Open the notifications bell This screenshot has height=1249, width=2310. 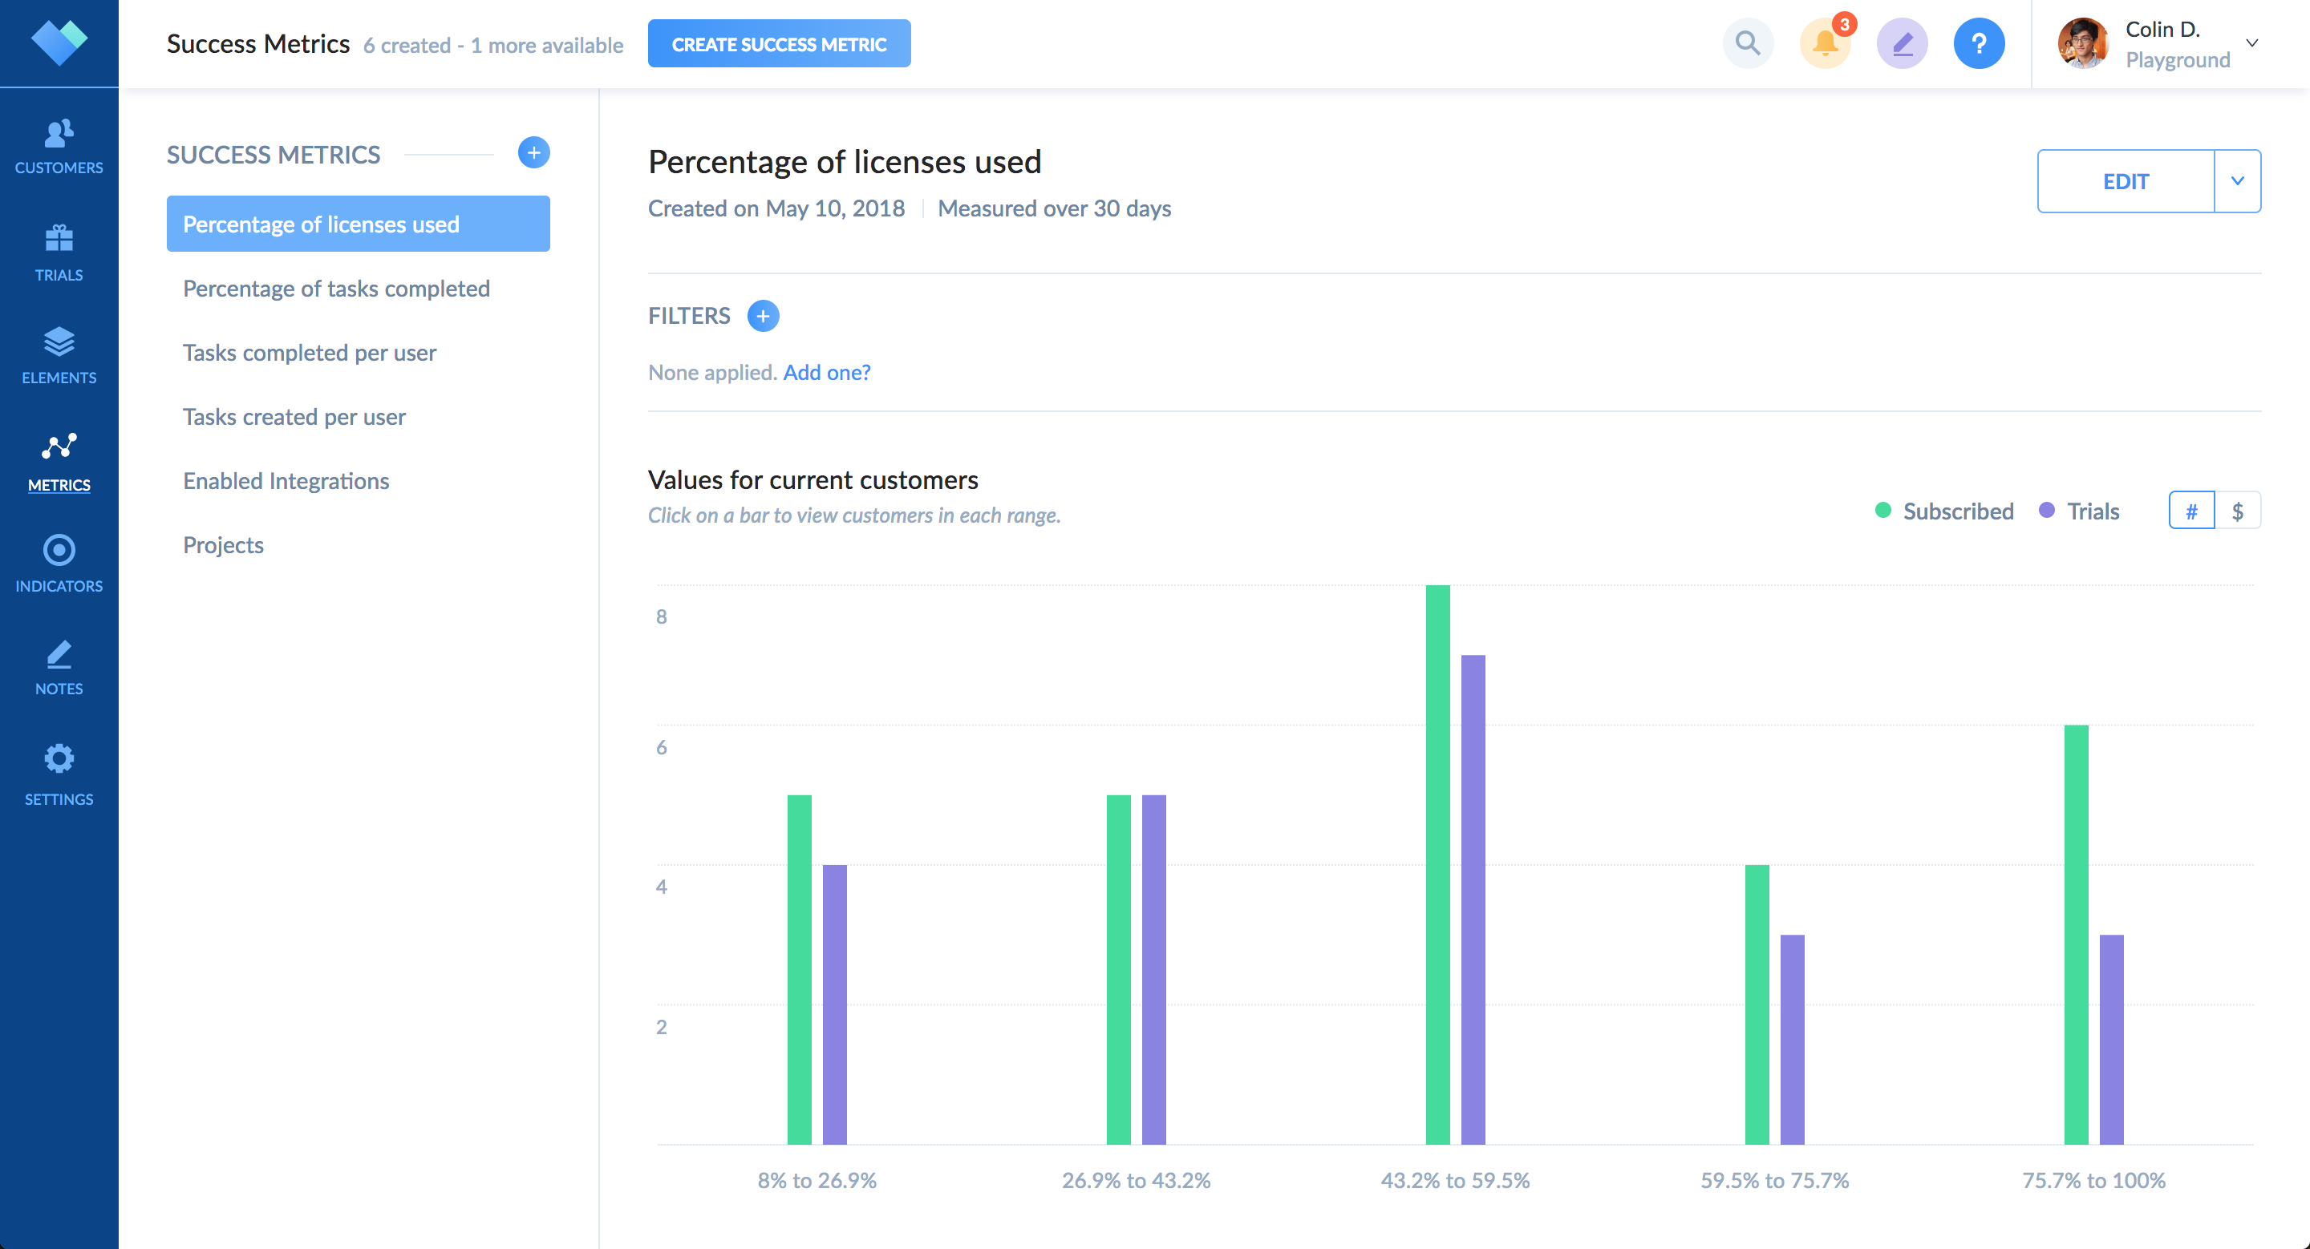[x=1824, y=43]
